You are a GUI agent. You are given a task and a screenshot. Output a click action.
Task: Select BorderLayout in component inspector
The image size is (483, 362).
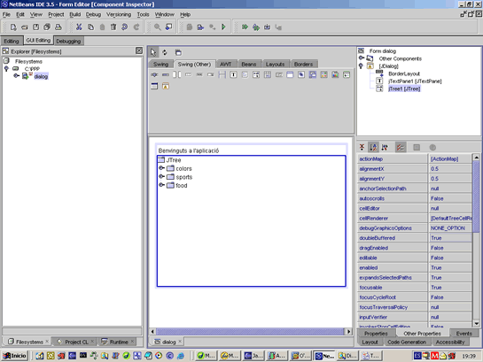click(404, 73)
